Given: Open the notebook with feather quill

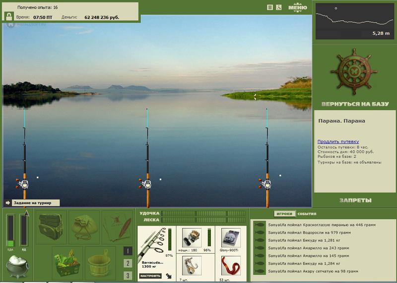Looking at the screenshot, I should (x=117, y=227).
